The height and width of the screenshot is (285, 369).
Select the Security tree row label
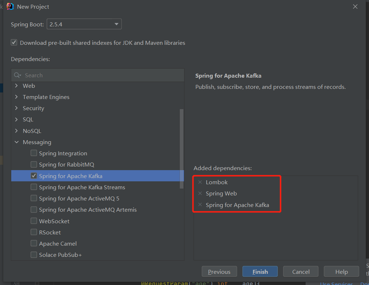tap(33, 108)
